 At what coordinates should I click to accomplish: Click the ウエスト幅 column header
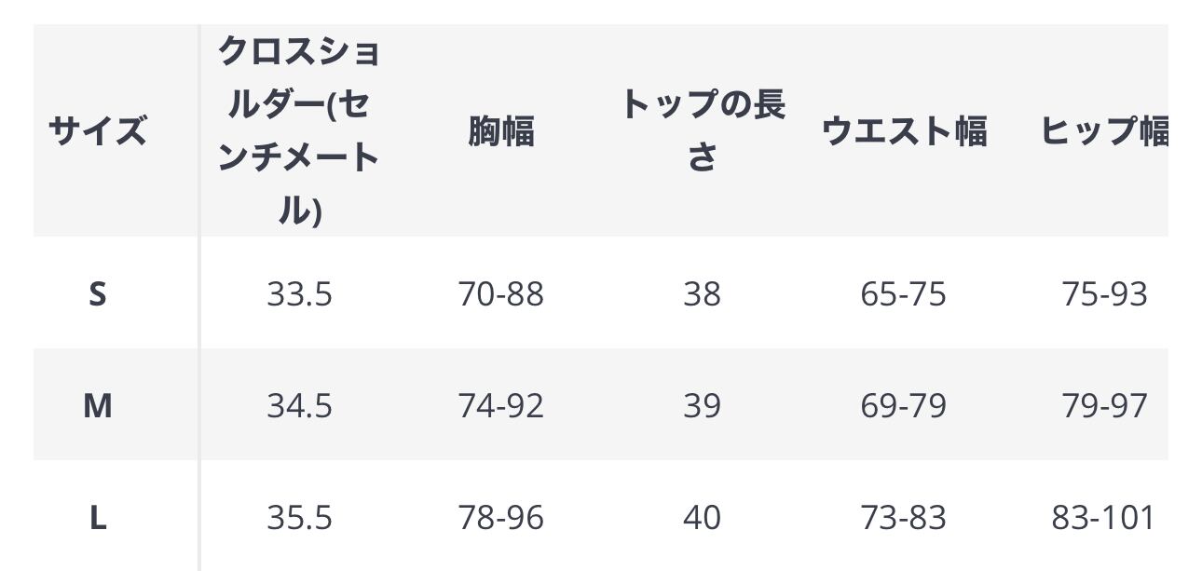pos(903,131)
